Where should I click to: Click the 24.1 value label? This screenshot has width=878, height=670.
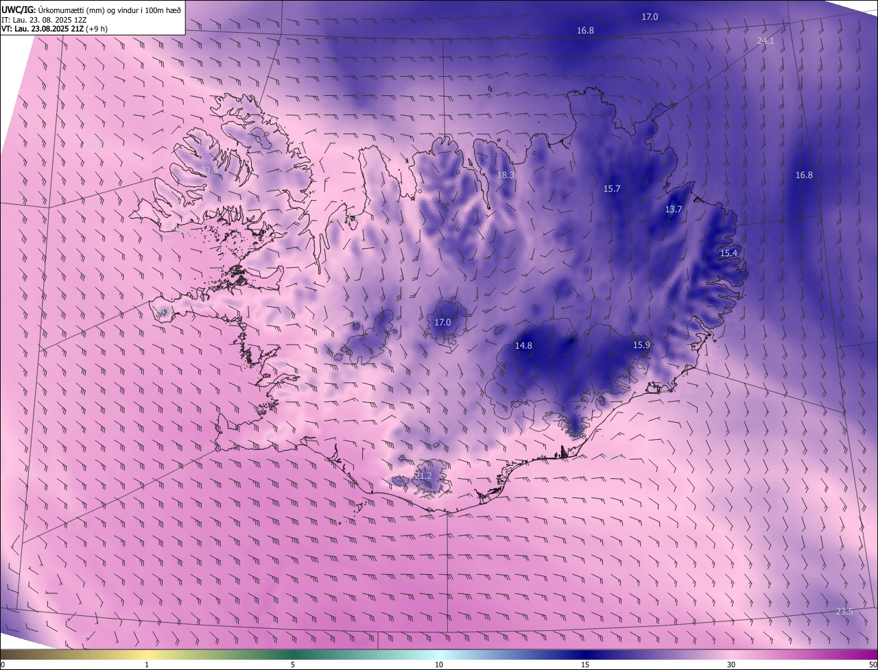tap(766, 41)
